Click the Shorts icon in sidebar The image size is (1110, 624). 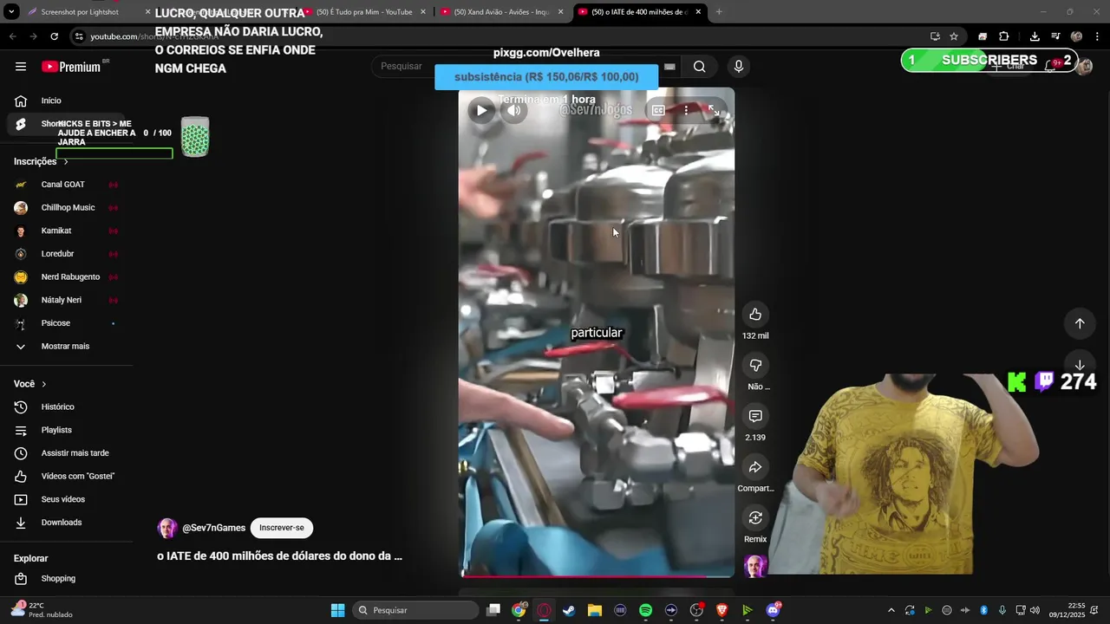(21, 124)
